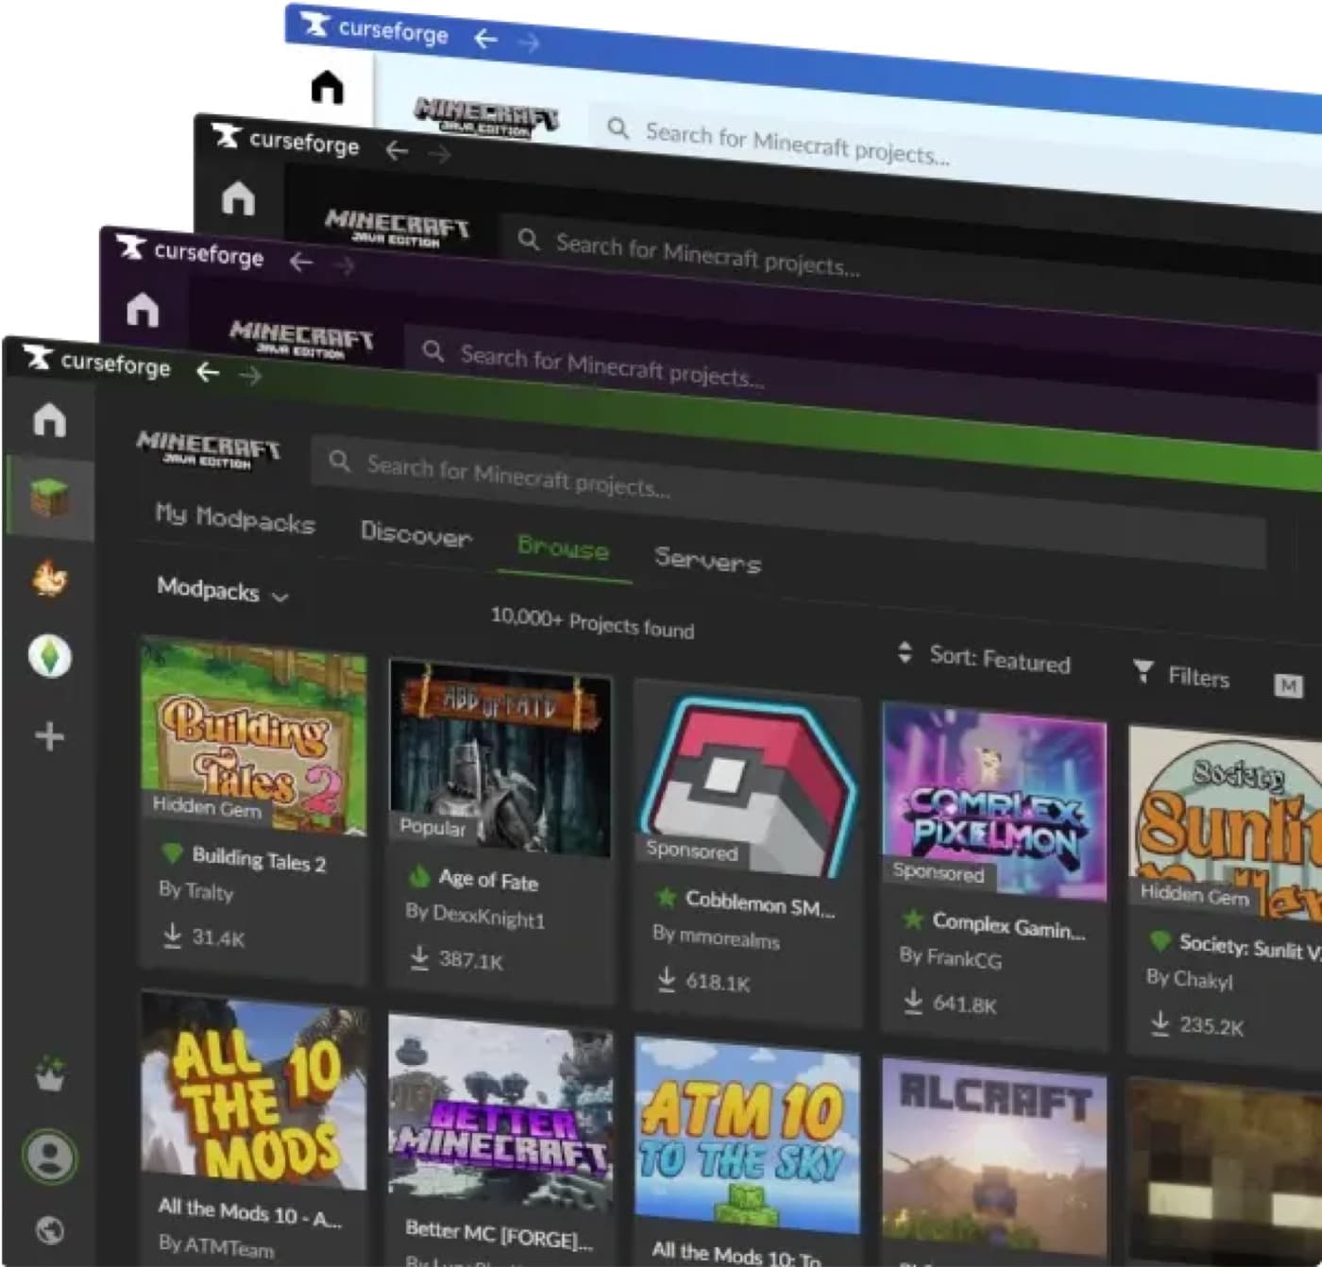Image resolution: width=1322 pixels, height=1267 pixels.
Task: Click the globe icon in the sidebar
Action: pos(50,1229)
